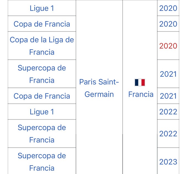Click the French flag icon
Viewport: 187px width, 174px height.
[140, 82]
